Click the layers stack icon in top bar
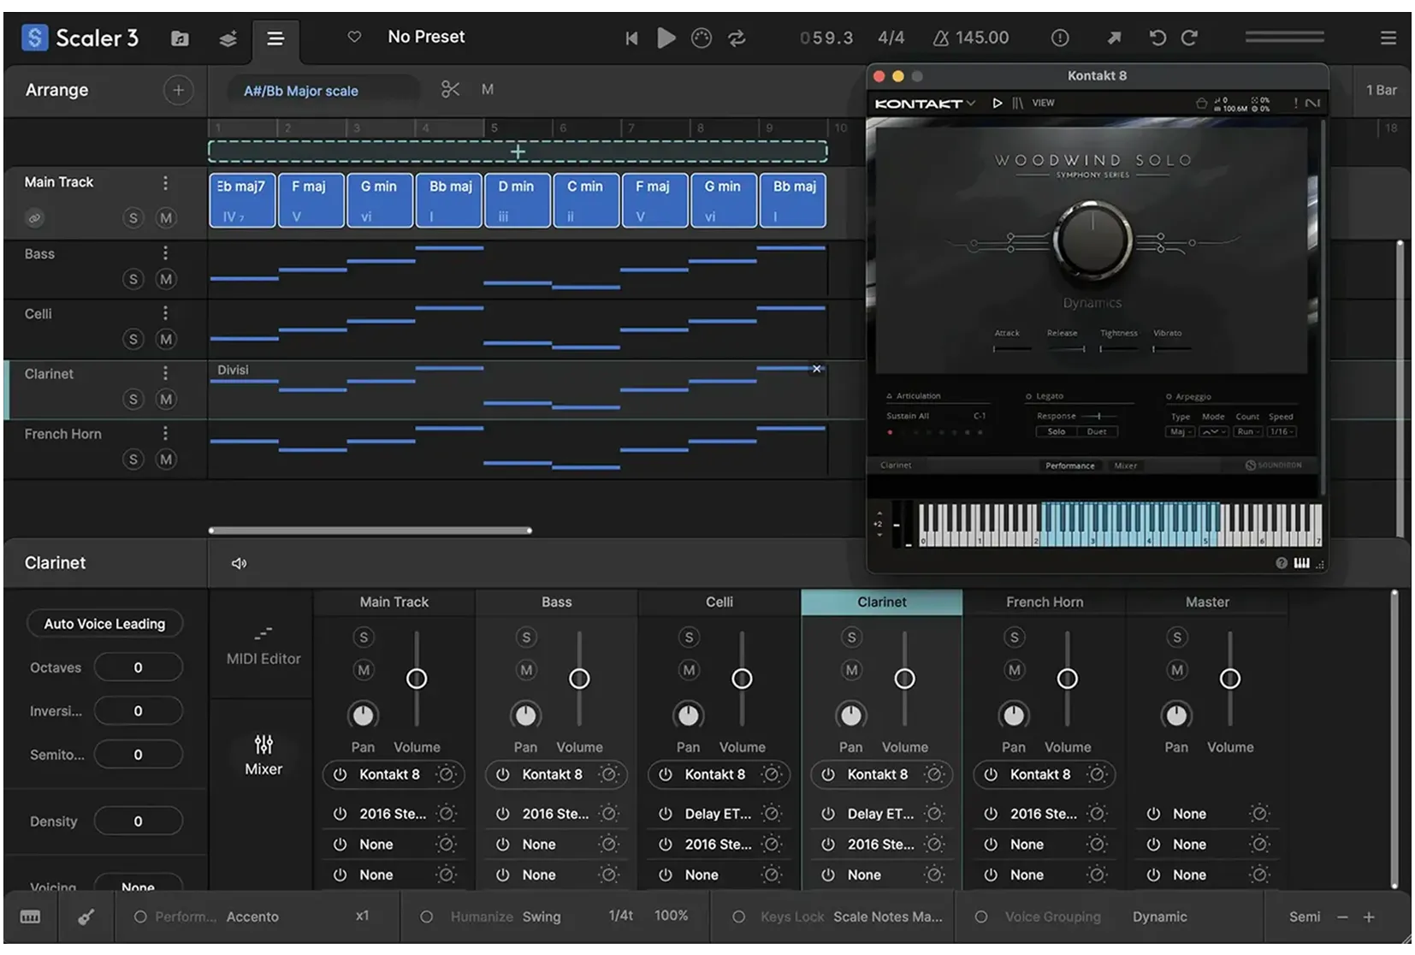 228,39
